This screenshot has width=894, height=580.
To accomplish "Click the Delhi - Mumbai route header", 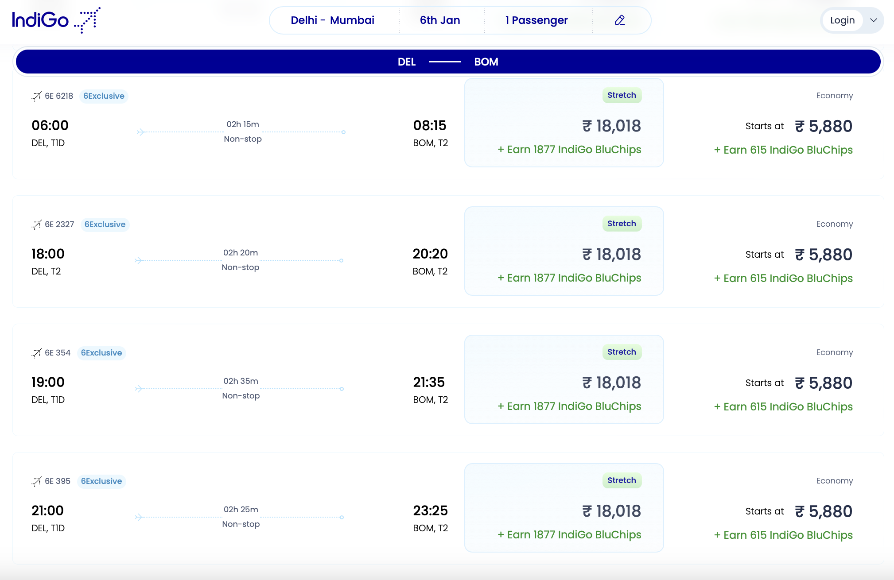I will tap(333, 20).
